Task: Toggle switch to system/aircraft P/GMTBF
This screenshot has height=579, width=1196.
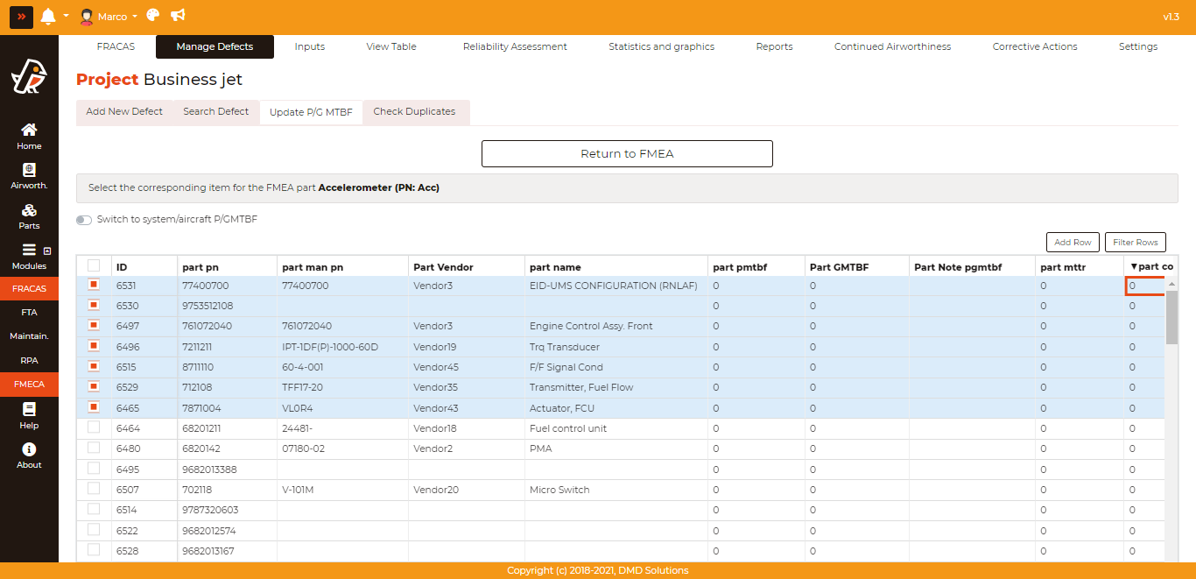Action: [x=84, y=220]
